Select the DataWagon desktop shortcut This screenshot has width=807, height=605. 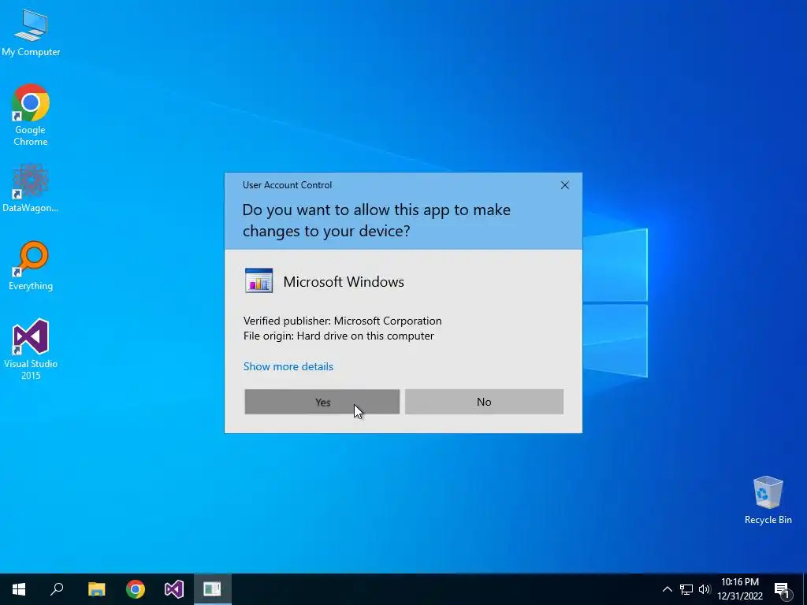(31, 188)
